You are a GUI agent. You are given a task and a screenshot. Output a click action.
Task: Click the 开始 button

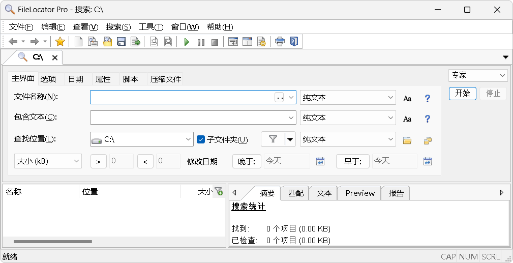(462, 93)
